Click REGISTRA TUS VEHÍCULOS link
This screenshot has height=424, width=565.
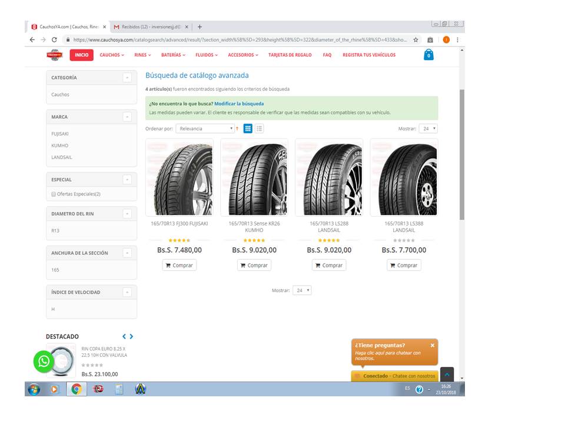[369, 55]
